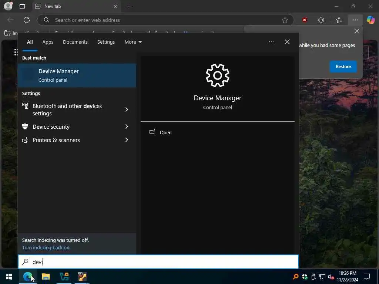Click the Restore button
The height and width of the screenshot is (284, 379).
click(343, 67)
